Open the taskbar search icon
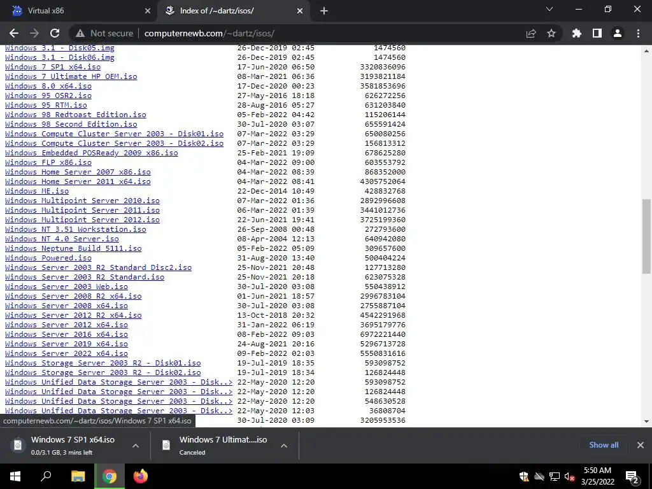This screenshot has width=652, height=489. (46, 476)
